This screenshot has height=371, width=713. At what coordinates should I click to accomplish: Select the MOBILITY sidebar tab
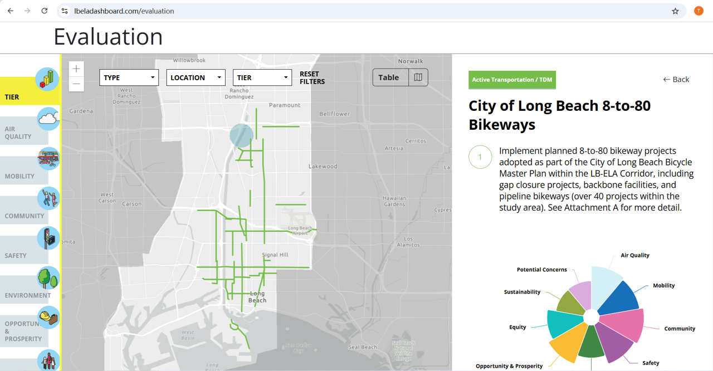(x=24, y=170)
